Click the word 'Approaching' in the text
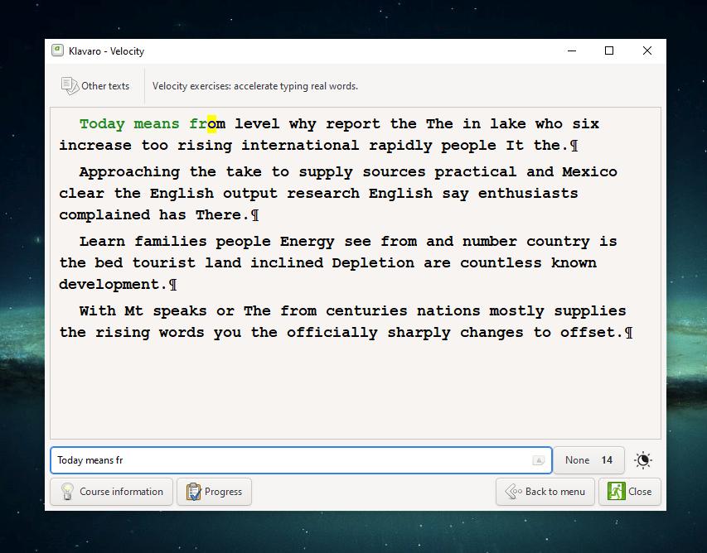707x553 pixels. click(x=129, y=172)
